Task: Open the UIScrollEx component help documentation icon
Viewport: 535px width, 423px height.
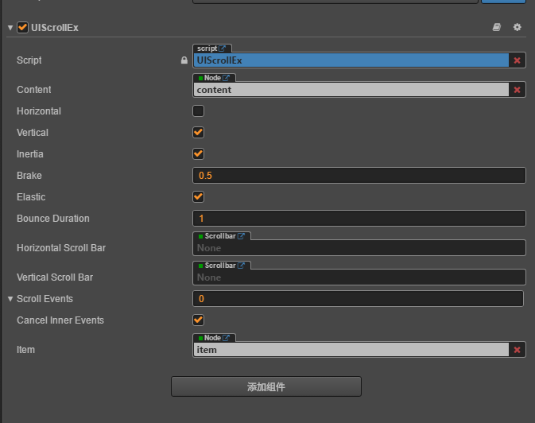Action: pyautogui.click(x=496, y=27)
